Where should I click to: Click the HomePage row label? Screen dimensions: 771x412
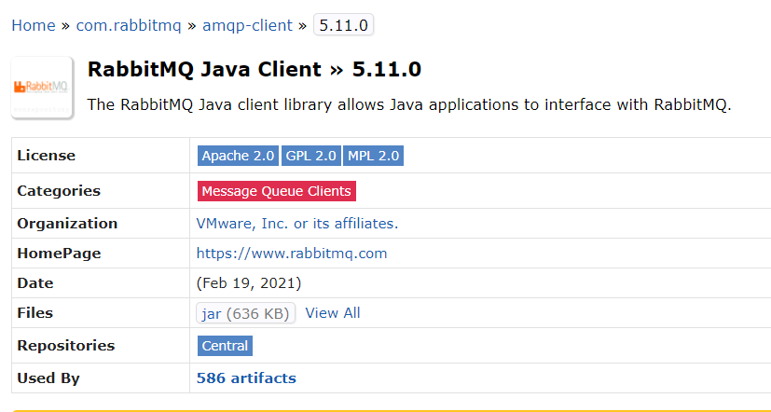point(59,254)
